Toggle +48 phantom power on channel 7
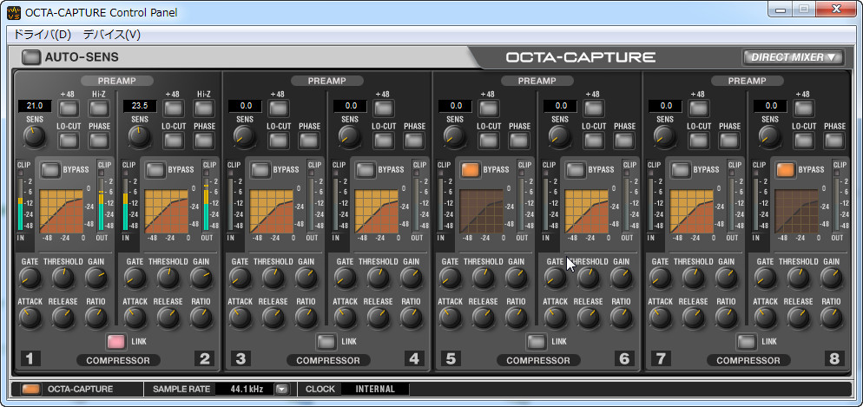Screen dimensions: 863x407 pyautogui.click(x=697, y=107)
